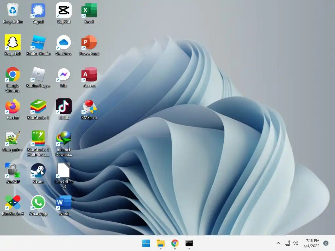
Task: Open the network status tray icon
Action: [x=287, y=243]
